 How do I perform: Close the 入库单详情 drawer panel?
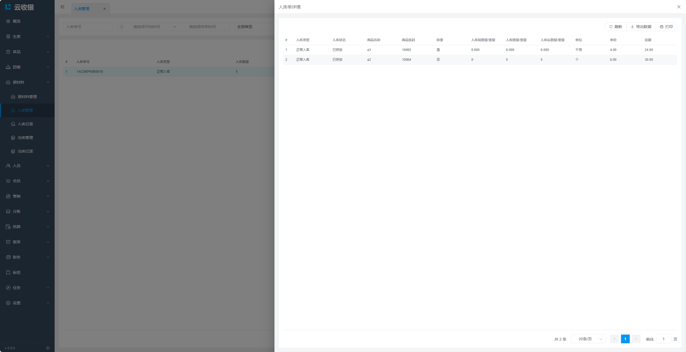tap(679, 7)
